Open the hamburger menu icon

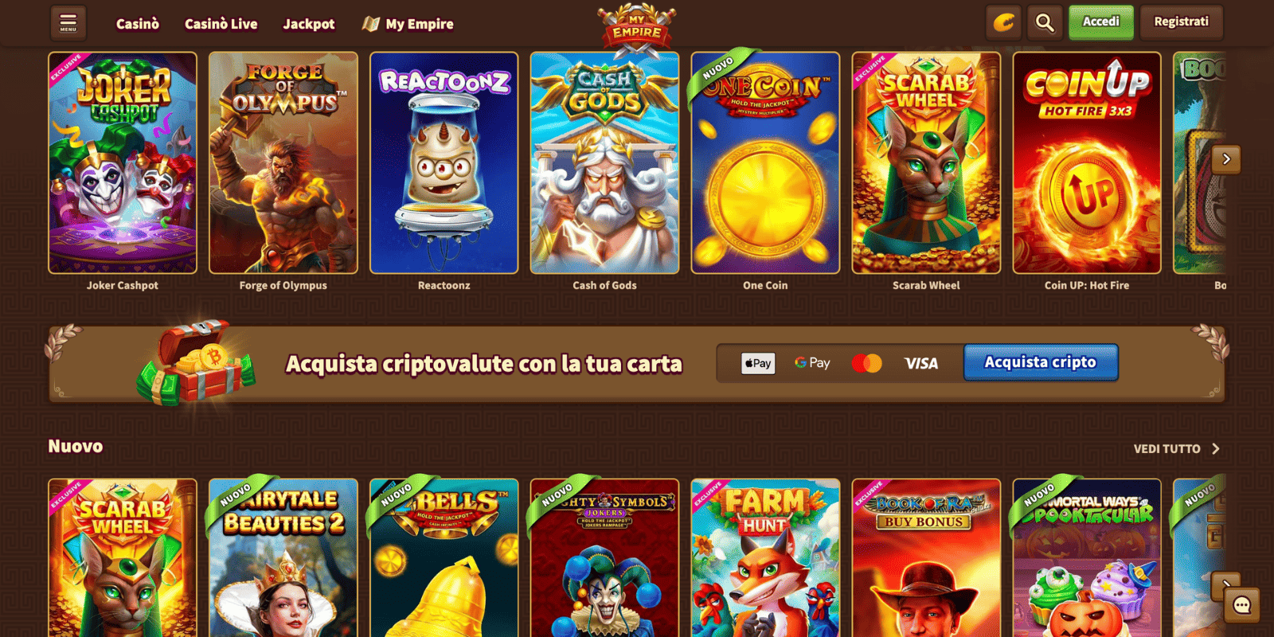coord(68,23)
